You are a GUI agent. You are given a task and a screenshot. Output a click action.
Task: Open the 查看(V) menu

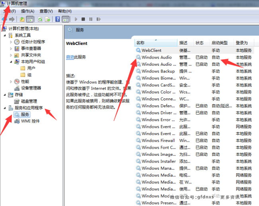pos(46,11)
